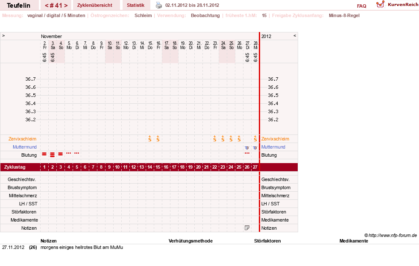Click the date header 10. Sa

click(110, 45)
